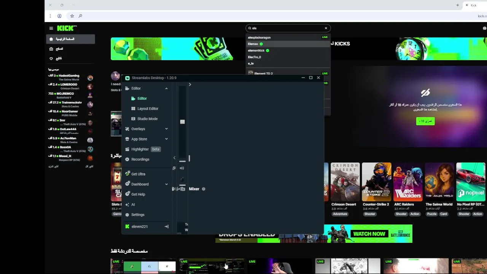Open browser three-dot menu

tap(50, 16)
